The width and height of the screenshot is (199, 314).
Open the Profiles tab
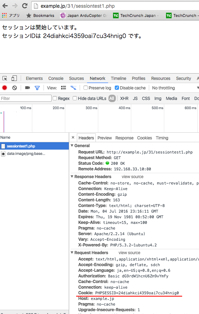[139, 78]
